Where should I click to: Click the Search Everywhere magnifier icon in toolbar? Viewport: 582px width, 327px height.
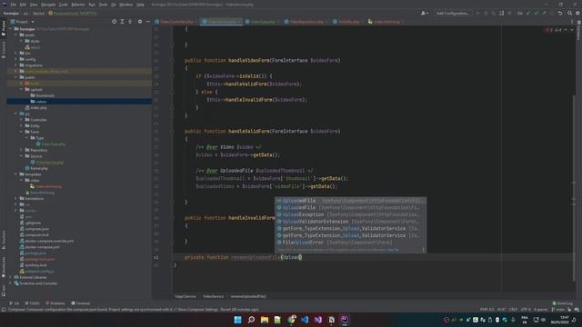pyautogui.click(x=569, y=13)
